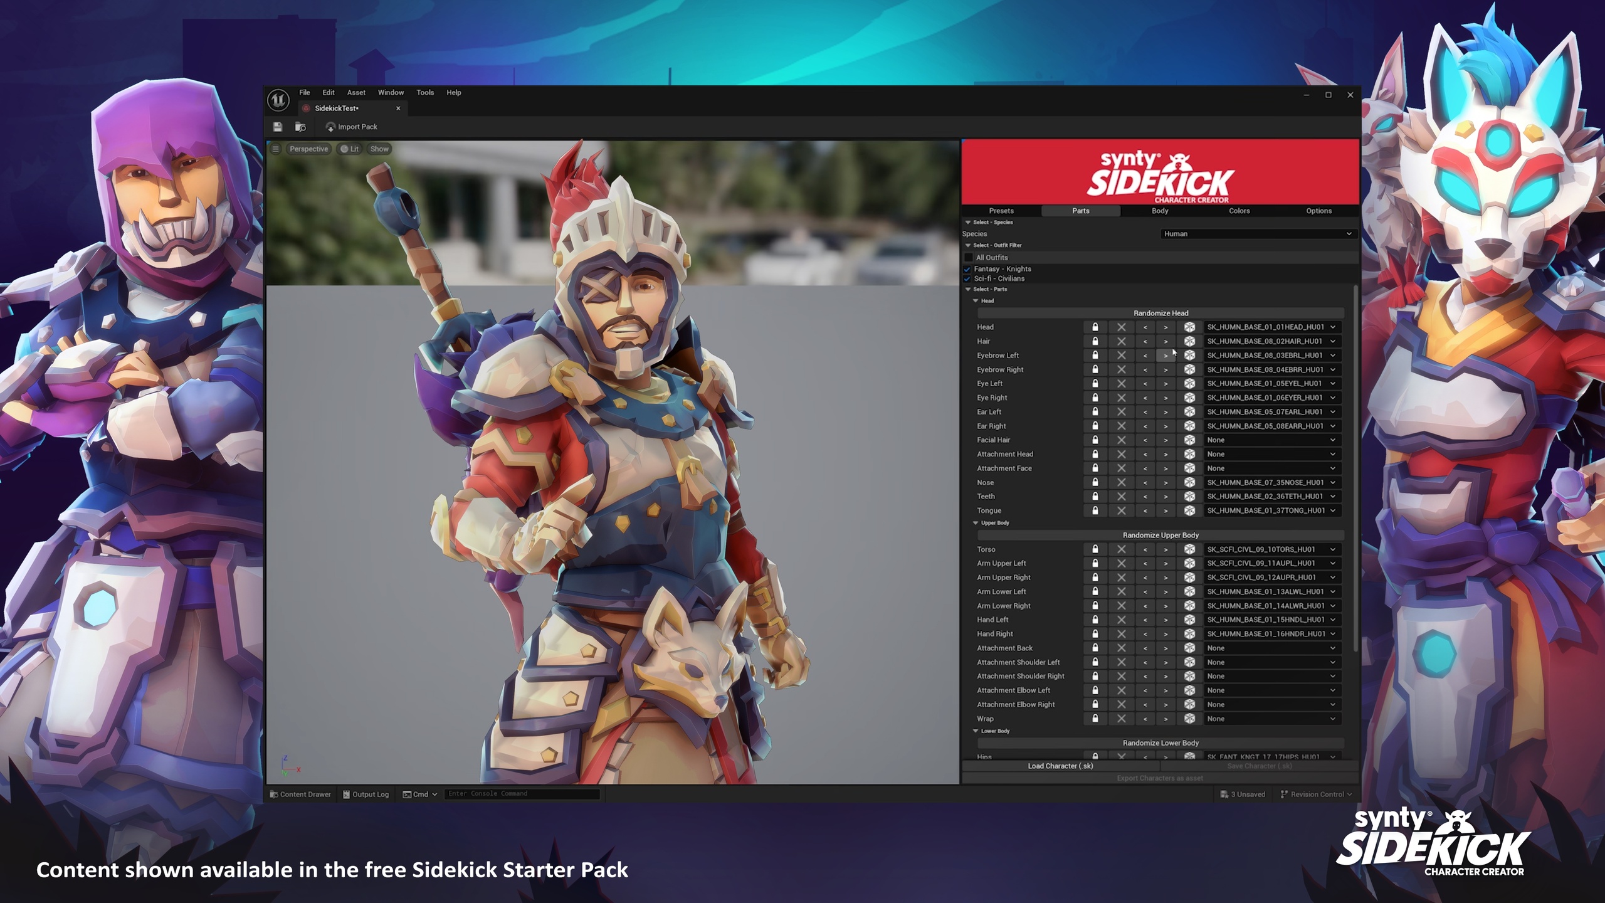
Task: Open the File menu
Action: click(304, 93)
